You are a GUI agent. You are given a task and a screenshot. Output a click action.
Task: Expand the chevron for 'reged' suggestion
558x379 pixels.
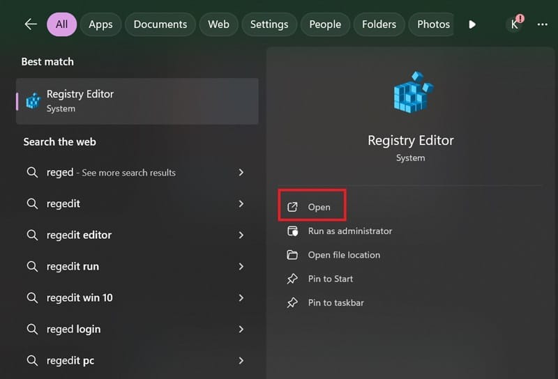(241, 173)
